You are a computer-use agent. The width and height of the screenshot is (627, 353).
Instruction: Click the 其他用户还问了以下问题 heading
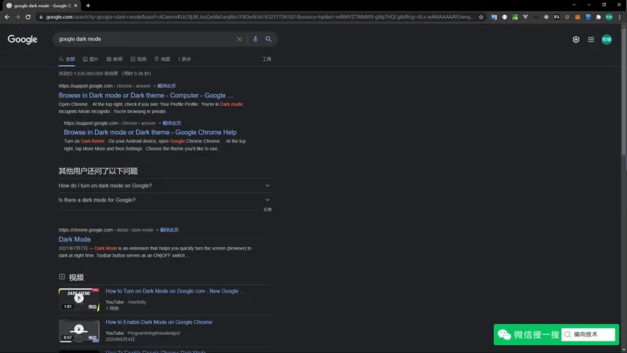point(98,171)
